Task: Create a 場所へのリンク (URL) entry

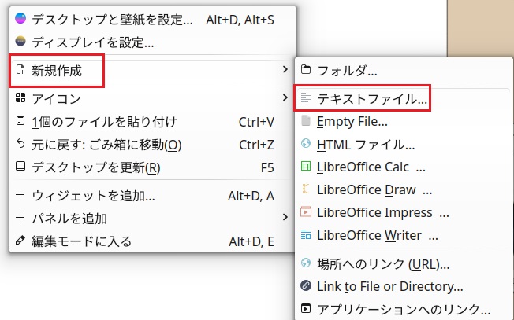Action: click(383, 263)
